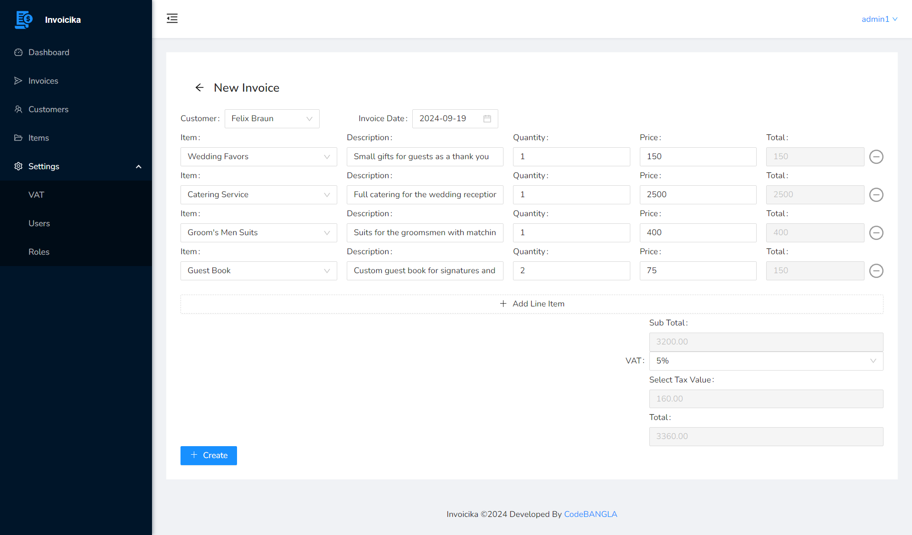
Task: Remove the Groom's Men Suits line item
Action: pos(876,233)
